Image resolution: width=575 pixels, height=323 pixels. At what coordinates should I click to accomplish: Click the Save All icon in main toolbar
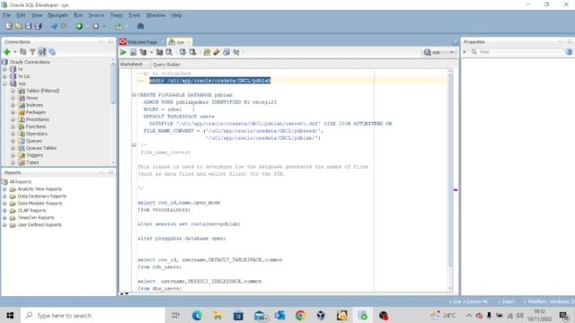tap(38, 26)
